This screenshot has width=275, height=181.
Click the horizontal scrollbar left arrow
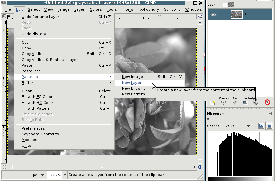(10, 167)
